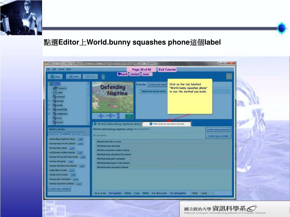Click the Play button in the toolbar
Image resolution: width=290 pixels, height=217 pixels.
pyautogui.click(x=55, y=77)
